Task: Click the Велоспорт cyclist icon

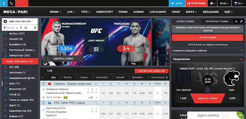Action: pyautogui.click(x=5, y=89)
